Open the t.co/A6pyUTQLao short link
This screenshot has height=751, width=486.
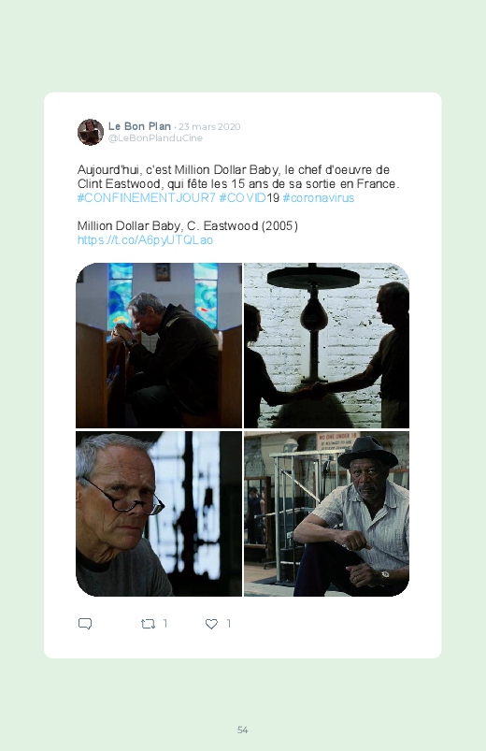coord(145,240)
